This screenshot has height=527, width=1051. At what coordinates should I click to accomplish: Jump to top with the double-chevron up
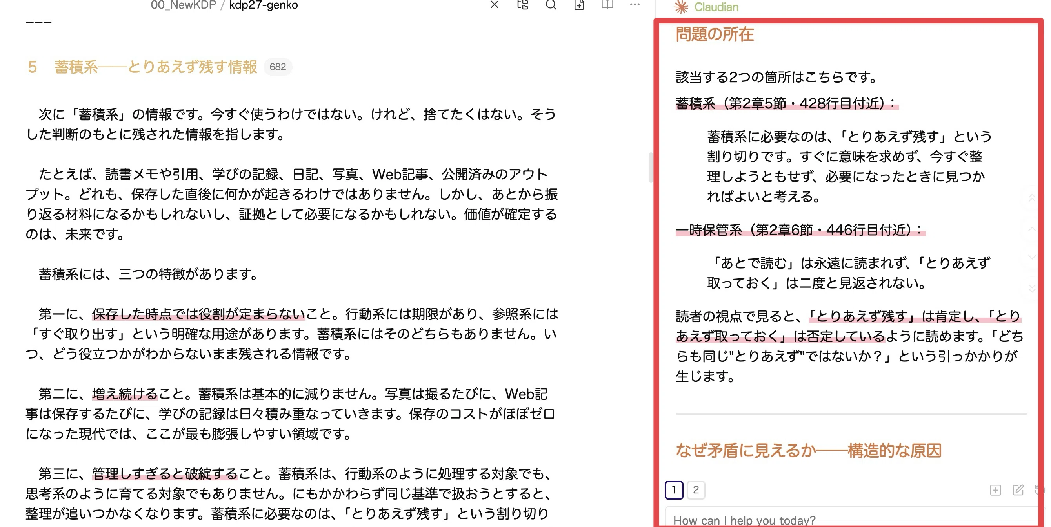pyautogui.click(x=1032, y=199)
